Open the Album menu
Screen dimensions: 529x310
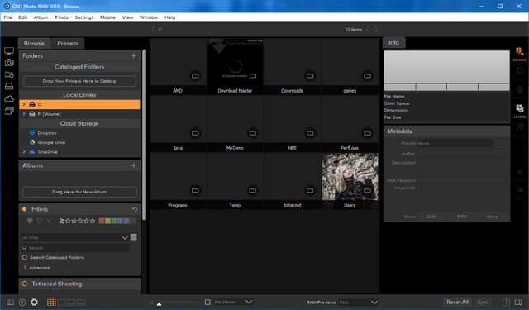[x=41, y=17]
